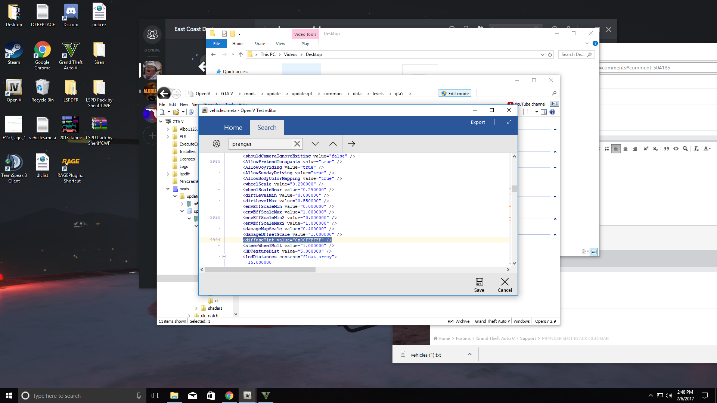The width and height of the screenshot is (717, 403).
Task: Open the YouTube channel link
Action: (529, 104)
